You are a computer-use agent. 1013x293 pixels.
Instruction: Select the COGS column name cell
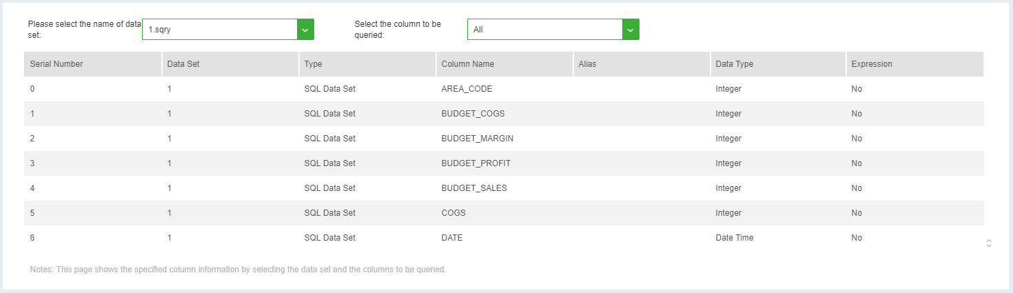[453, 213]
